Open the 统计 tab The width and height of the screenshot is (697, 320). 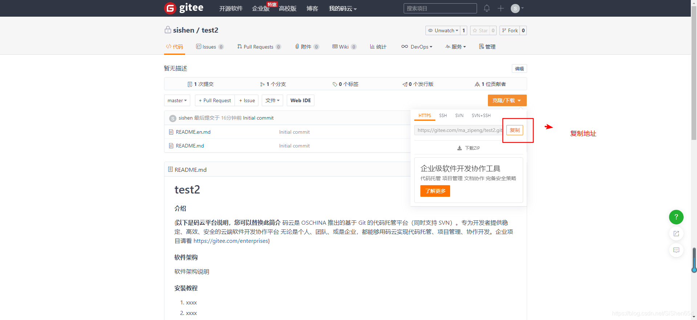(x=378, y=47)
